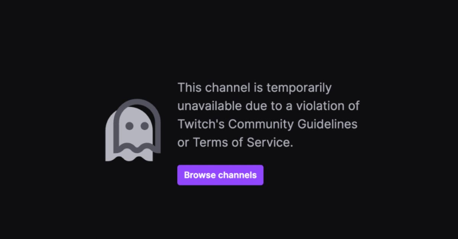Click the ghost's left eye
This screenshot has height=239, width=458.
point(129,126)
